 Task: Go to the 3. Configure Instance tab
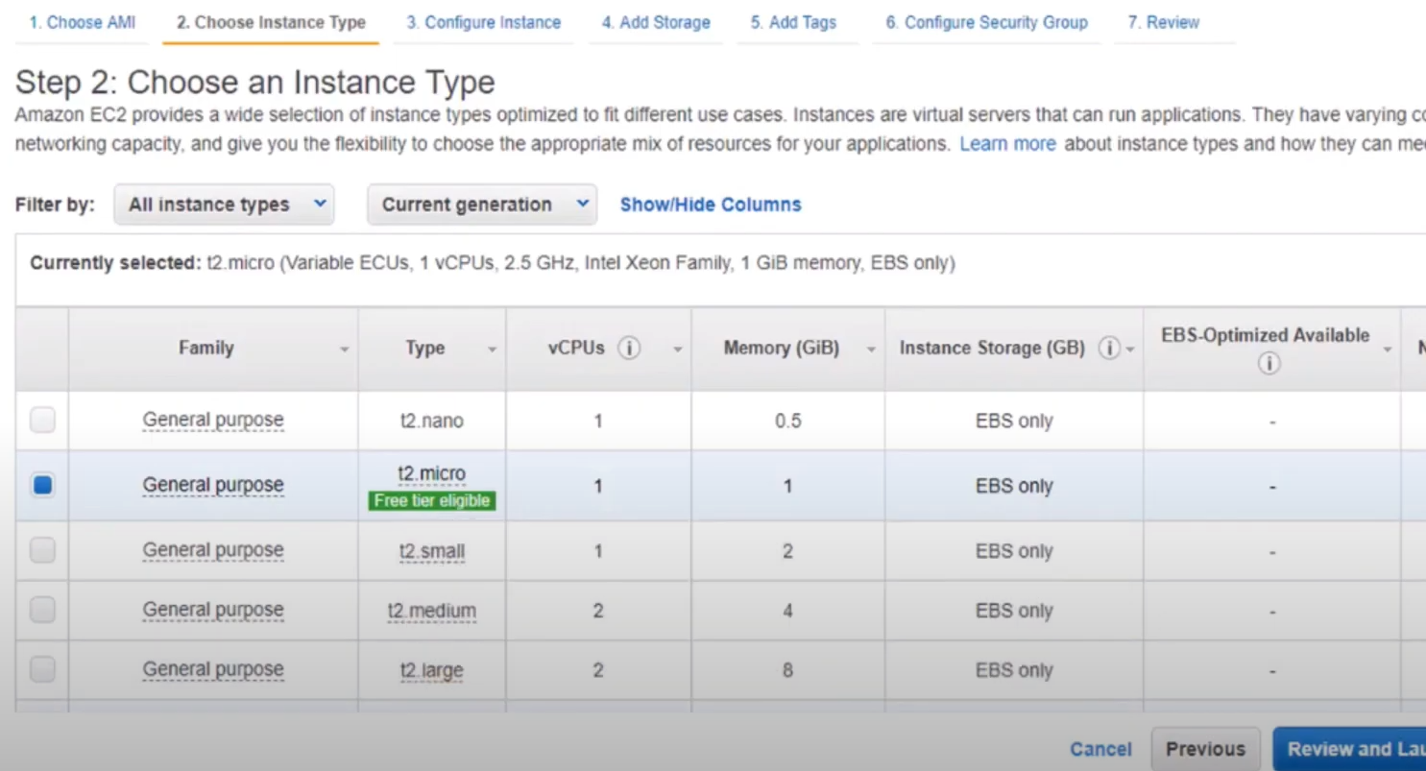[483, 22]
